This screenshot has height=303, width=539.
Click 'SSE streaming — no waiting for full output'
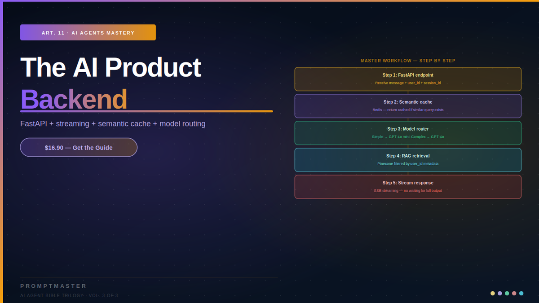point(408,191)
